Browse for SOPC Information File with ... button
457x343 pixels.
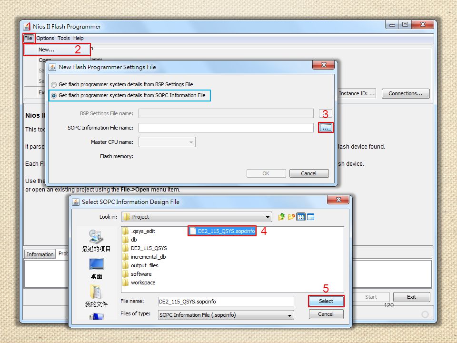(x=326, y=128)
